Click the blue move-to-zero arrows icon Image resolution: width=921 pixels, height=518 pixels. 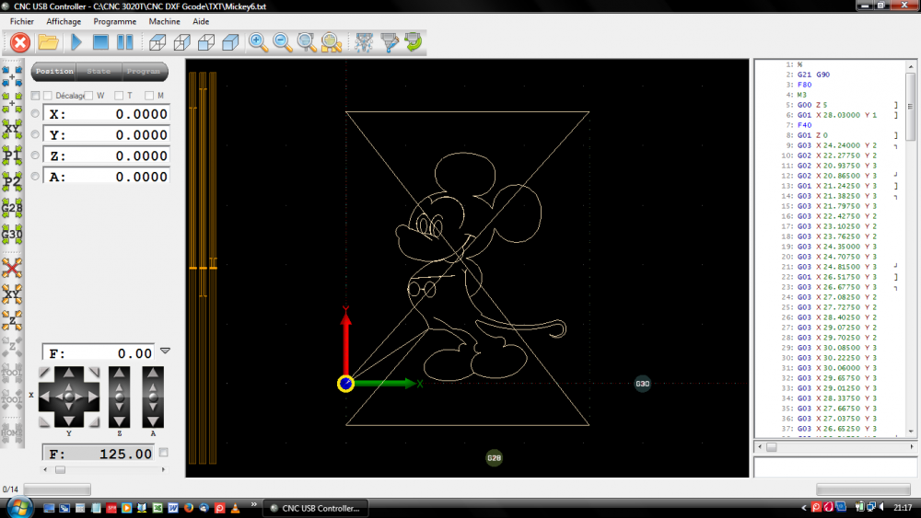pos(12,76)
